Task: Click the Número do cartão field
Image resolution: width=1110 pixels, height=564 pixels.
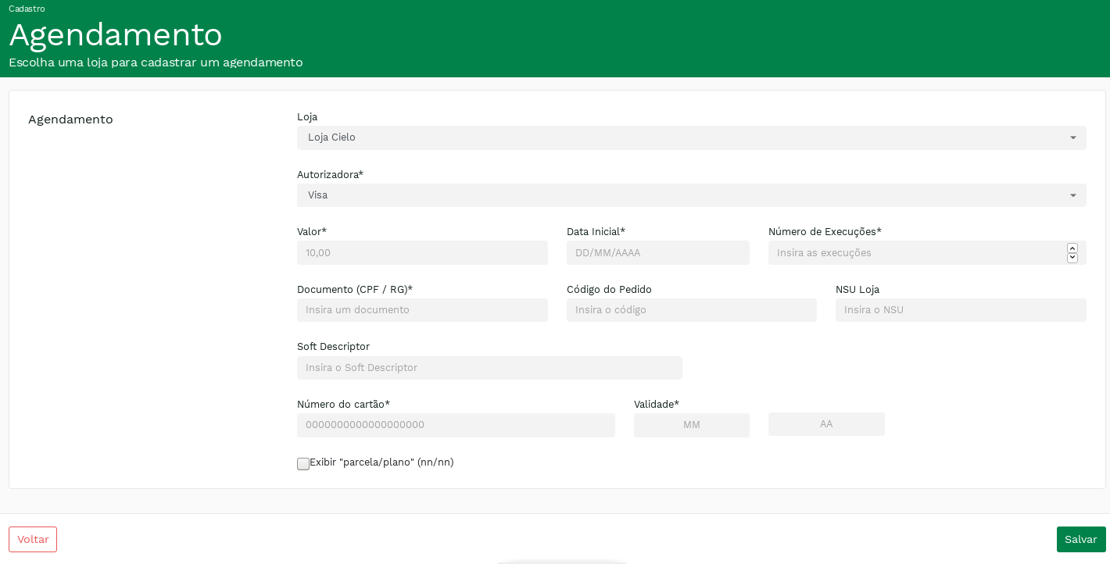Action: tap(456, 426)
